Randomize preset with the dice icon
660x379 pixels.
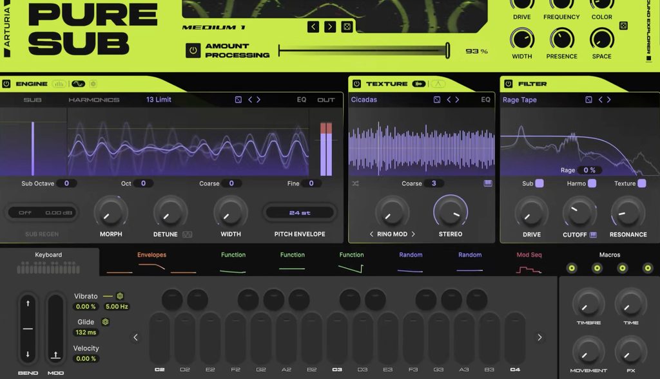point(347,27)
